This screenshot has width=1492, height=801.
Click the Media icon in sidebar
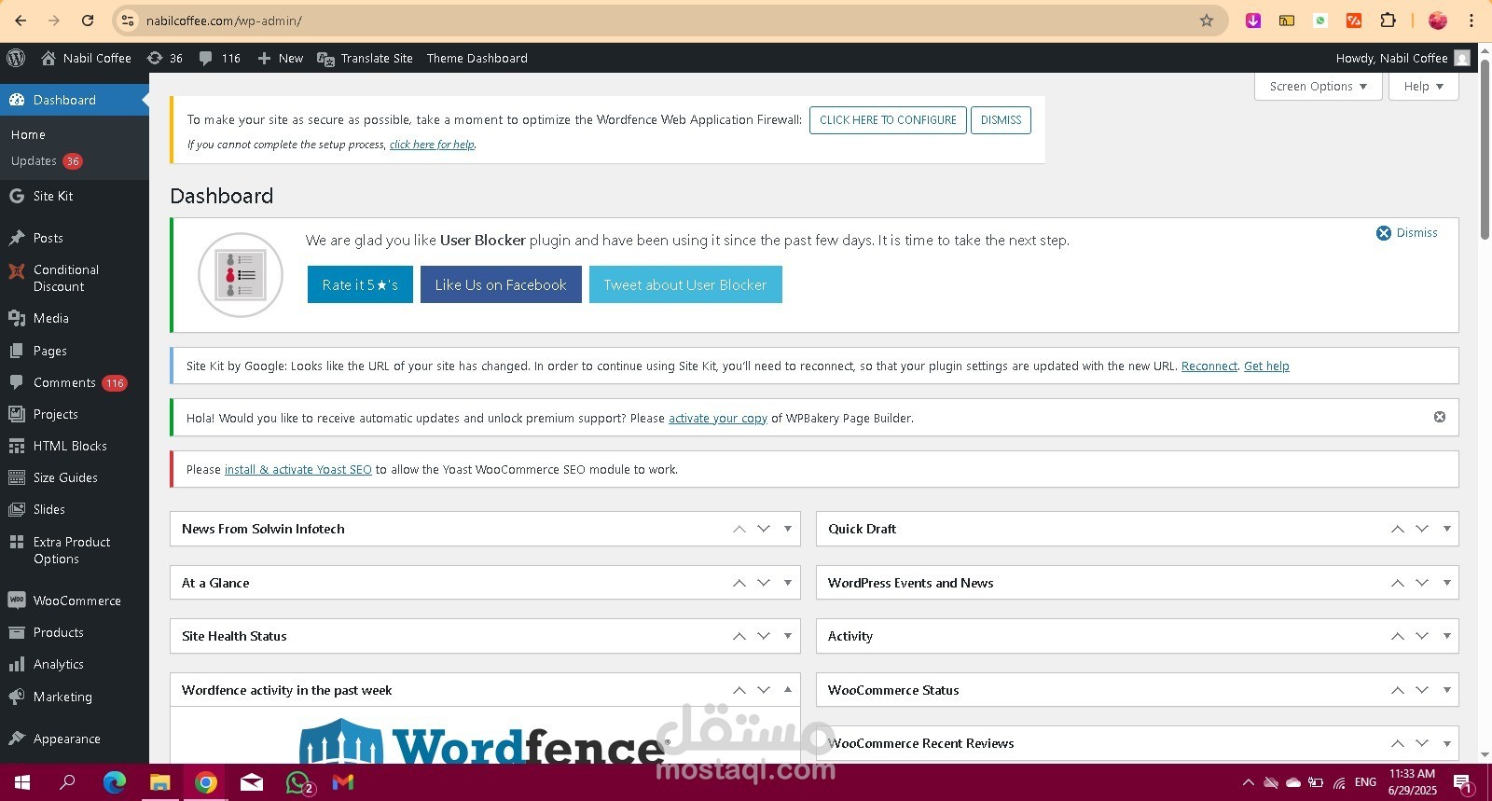click(x=16, y=318)
